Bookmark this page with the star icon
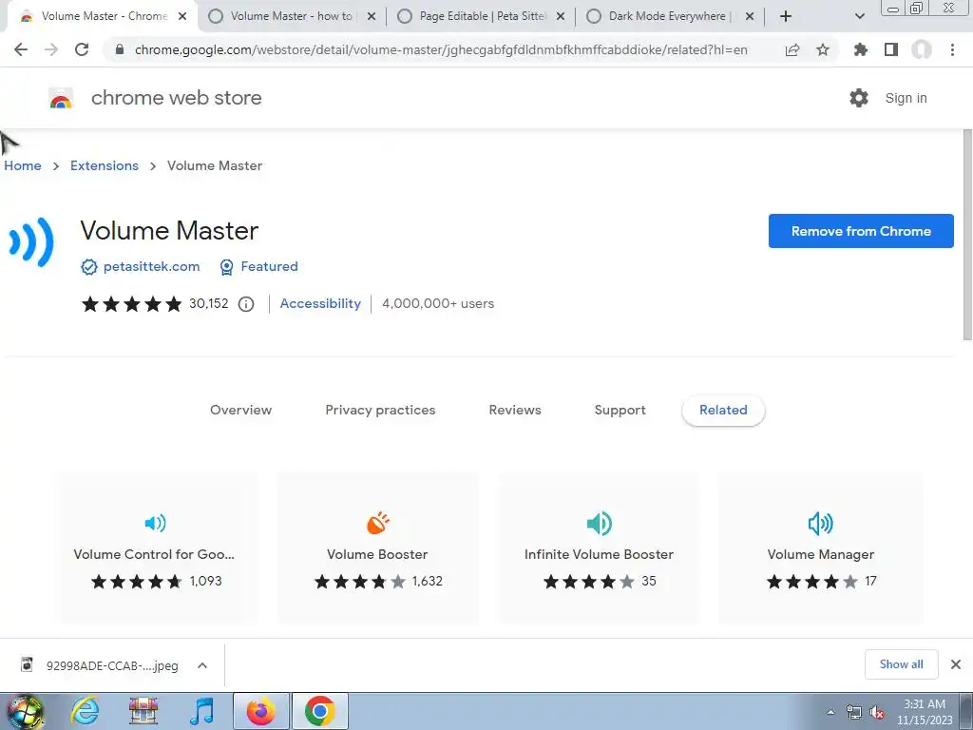The width and height of the screenshot is (973, 730). [823, 49]
